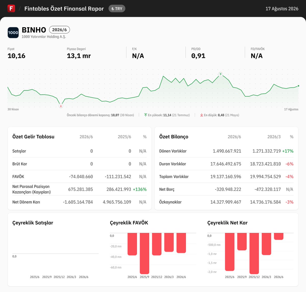Click the +17% change for Dönen Varlıklar
The image size is (306, 292).
288,151
